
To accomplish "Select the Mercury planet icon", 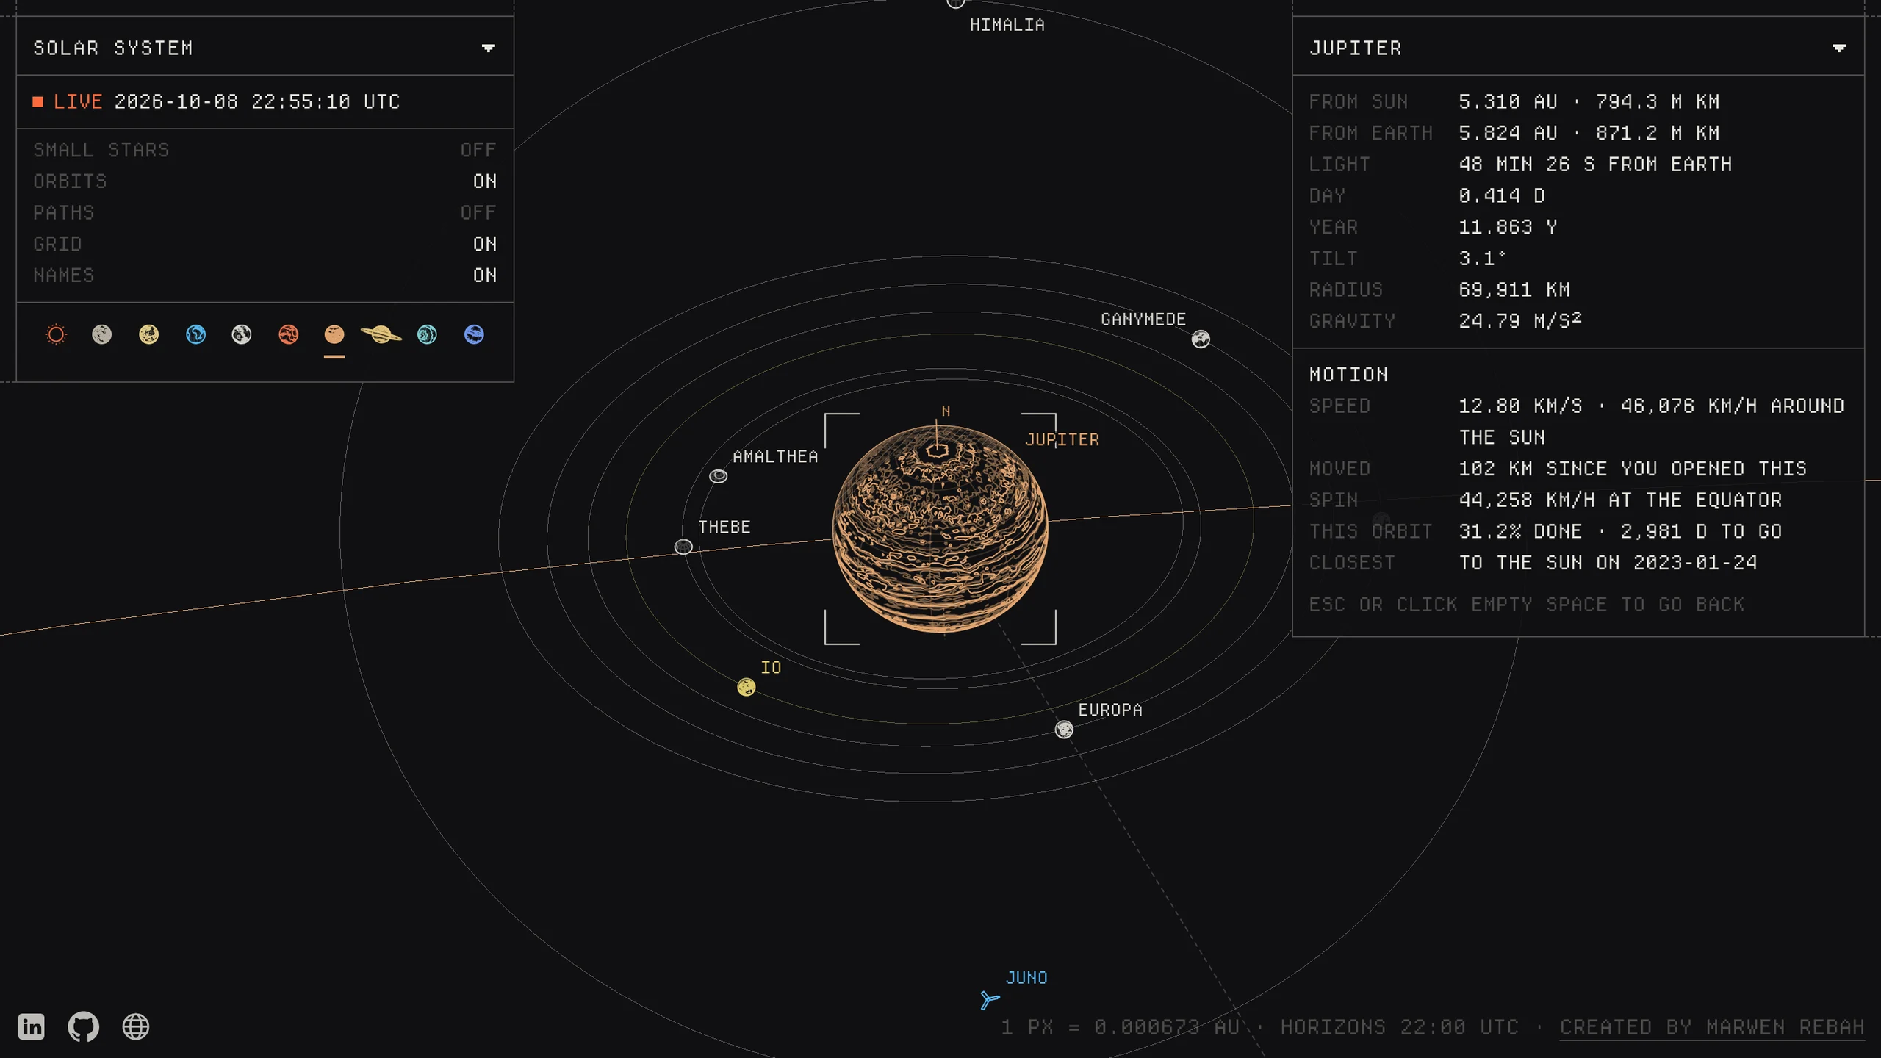I will 102,335.
